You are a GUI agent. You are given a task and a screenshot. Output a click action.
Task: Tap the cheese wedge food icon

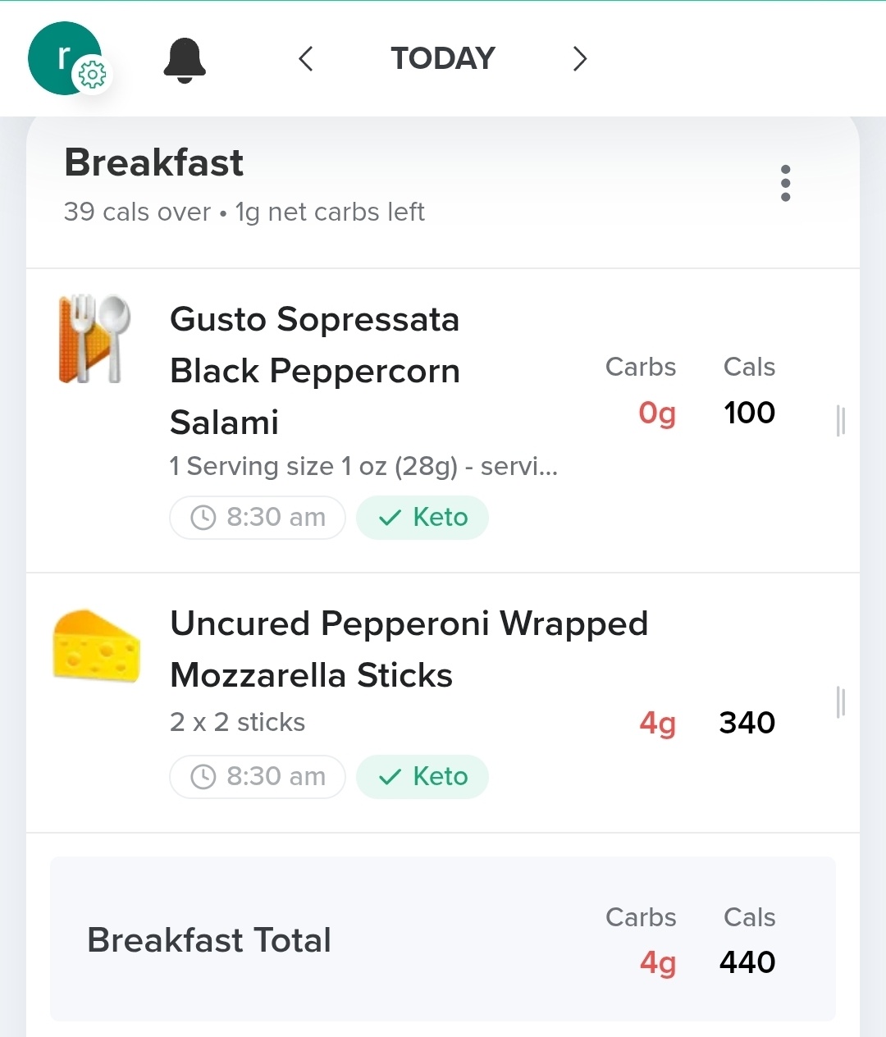coord(96,646)
